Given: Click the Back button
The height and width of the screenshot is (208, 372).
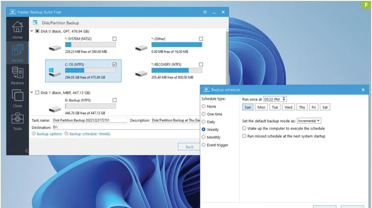Looking at the screenshot, I should [189, 147].
